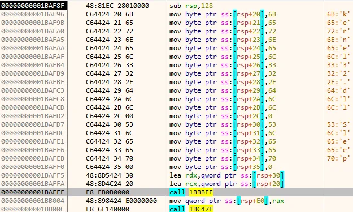
Task: Select bytes 'C64424 27 32'
Action: (110, 73)
